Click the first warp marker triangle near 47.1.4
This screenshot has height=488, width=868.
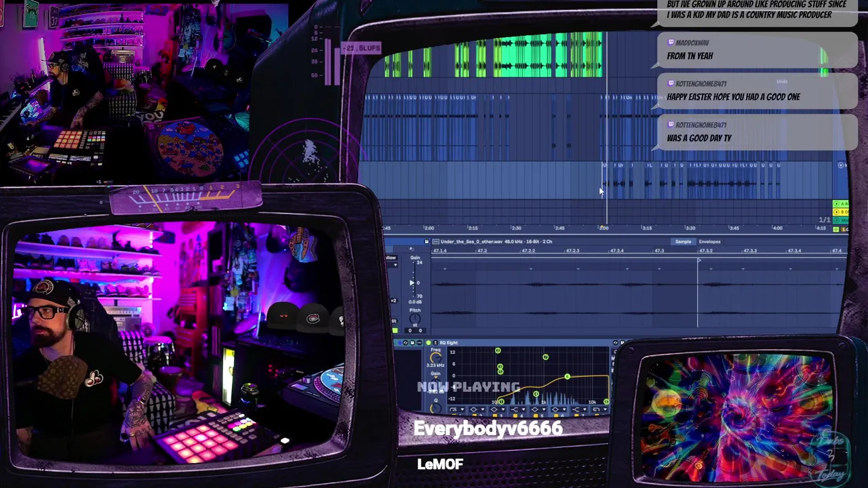(x=445, y=269)
